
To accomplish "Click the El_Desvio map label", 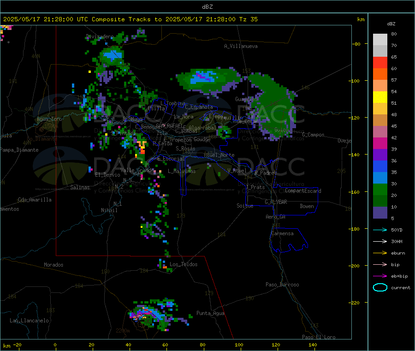I will tap(108, 175).
